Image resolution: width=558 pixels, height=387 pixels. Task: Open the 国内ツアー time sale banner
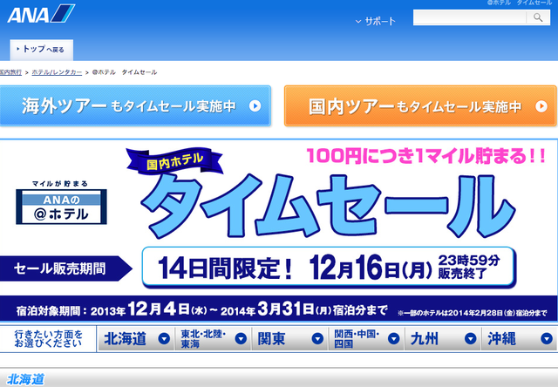pyautogui.click(x=420, y=106)
